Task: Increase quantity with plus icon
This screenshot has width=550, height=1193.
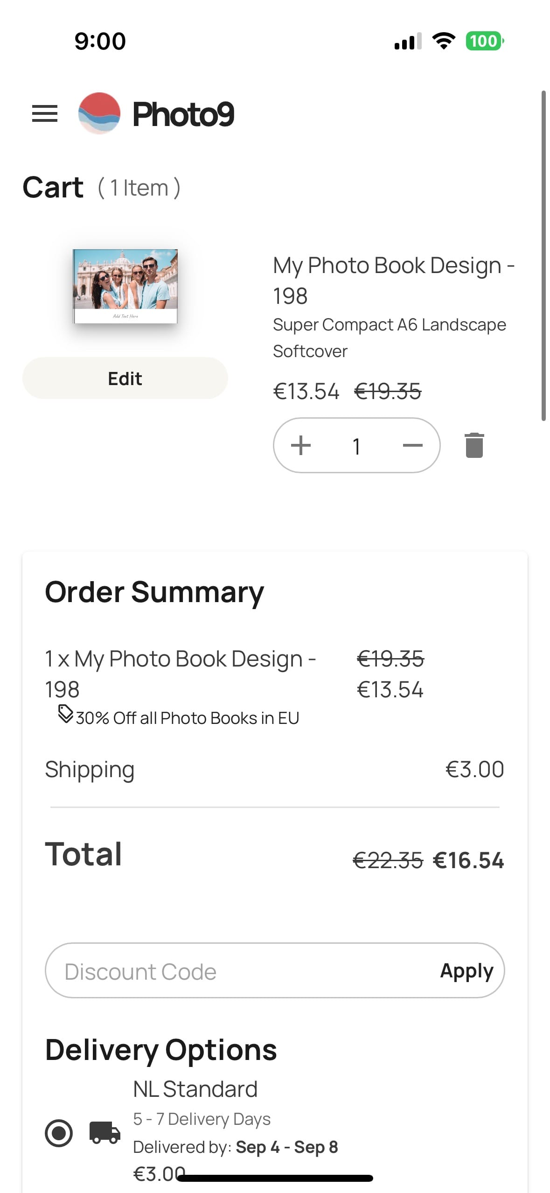Action: click(301, 445)
